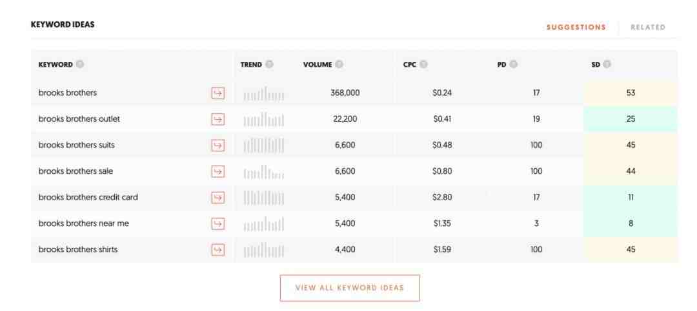This screenshot has height=311, width=697.
Task: Click View All Keyword Ideas button
Action: tap(350, 288)
